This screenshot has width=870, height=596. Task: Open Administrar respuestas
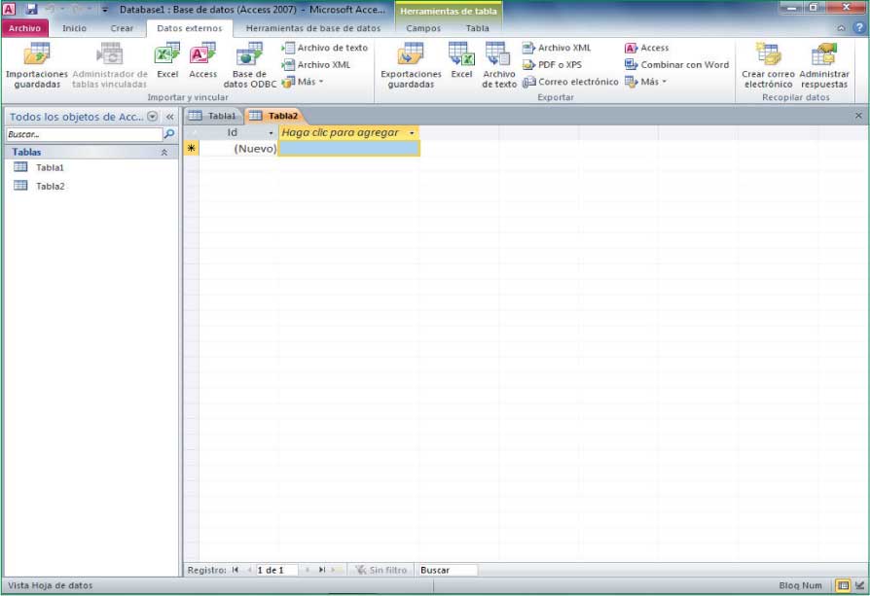tap(824, 65)
